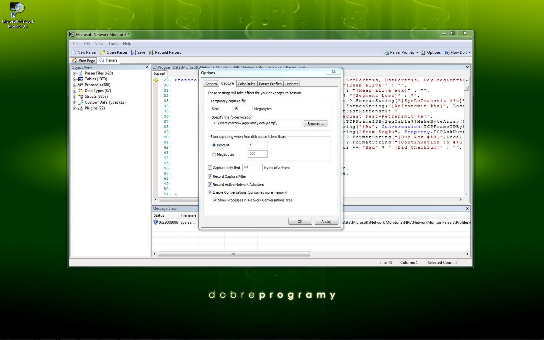Click the capture folder location field
The image size is (544, 340).
point(256,123)
